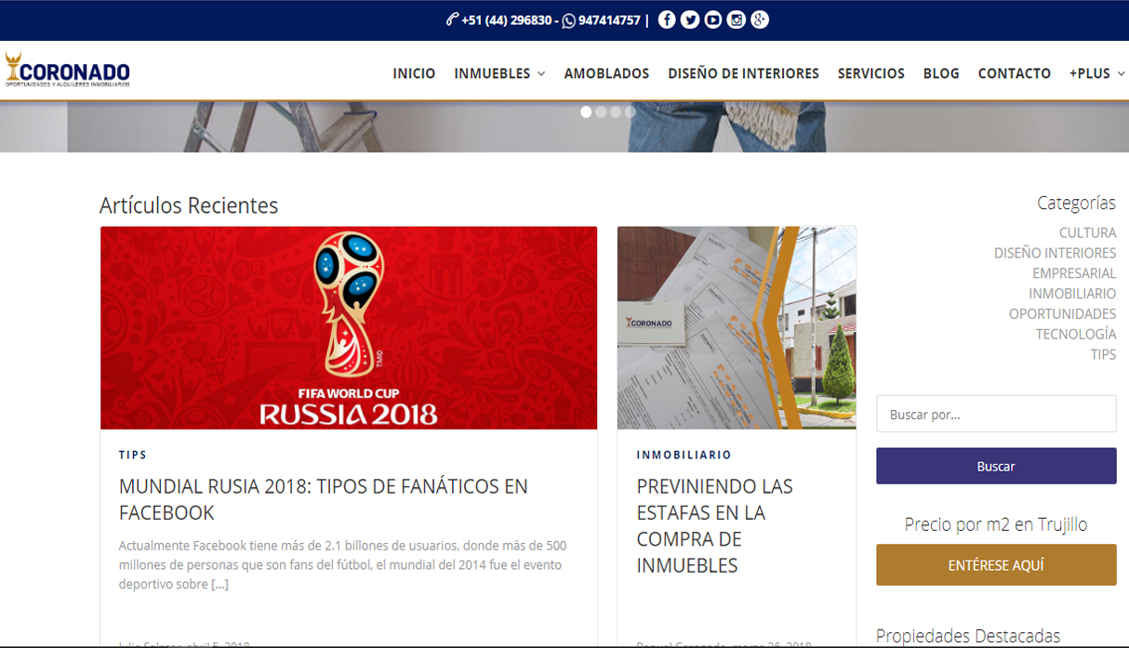Select the first slider dot indicator
Image resolution: width=1129 pixels, height=648 pixels.
(x=586, y=112)
